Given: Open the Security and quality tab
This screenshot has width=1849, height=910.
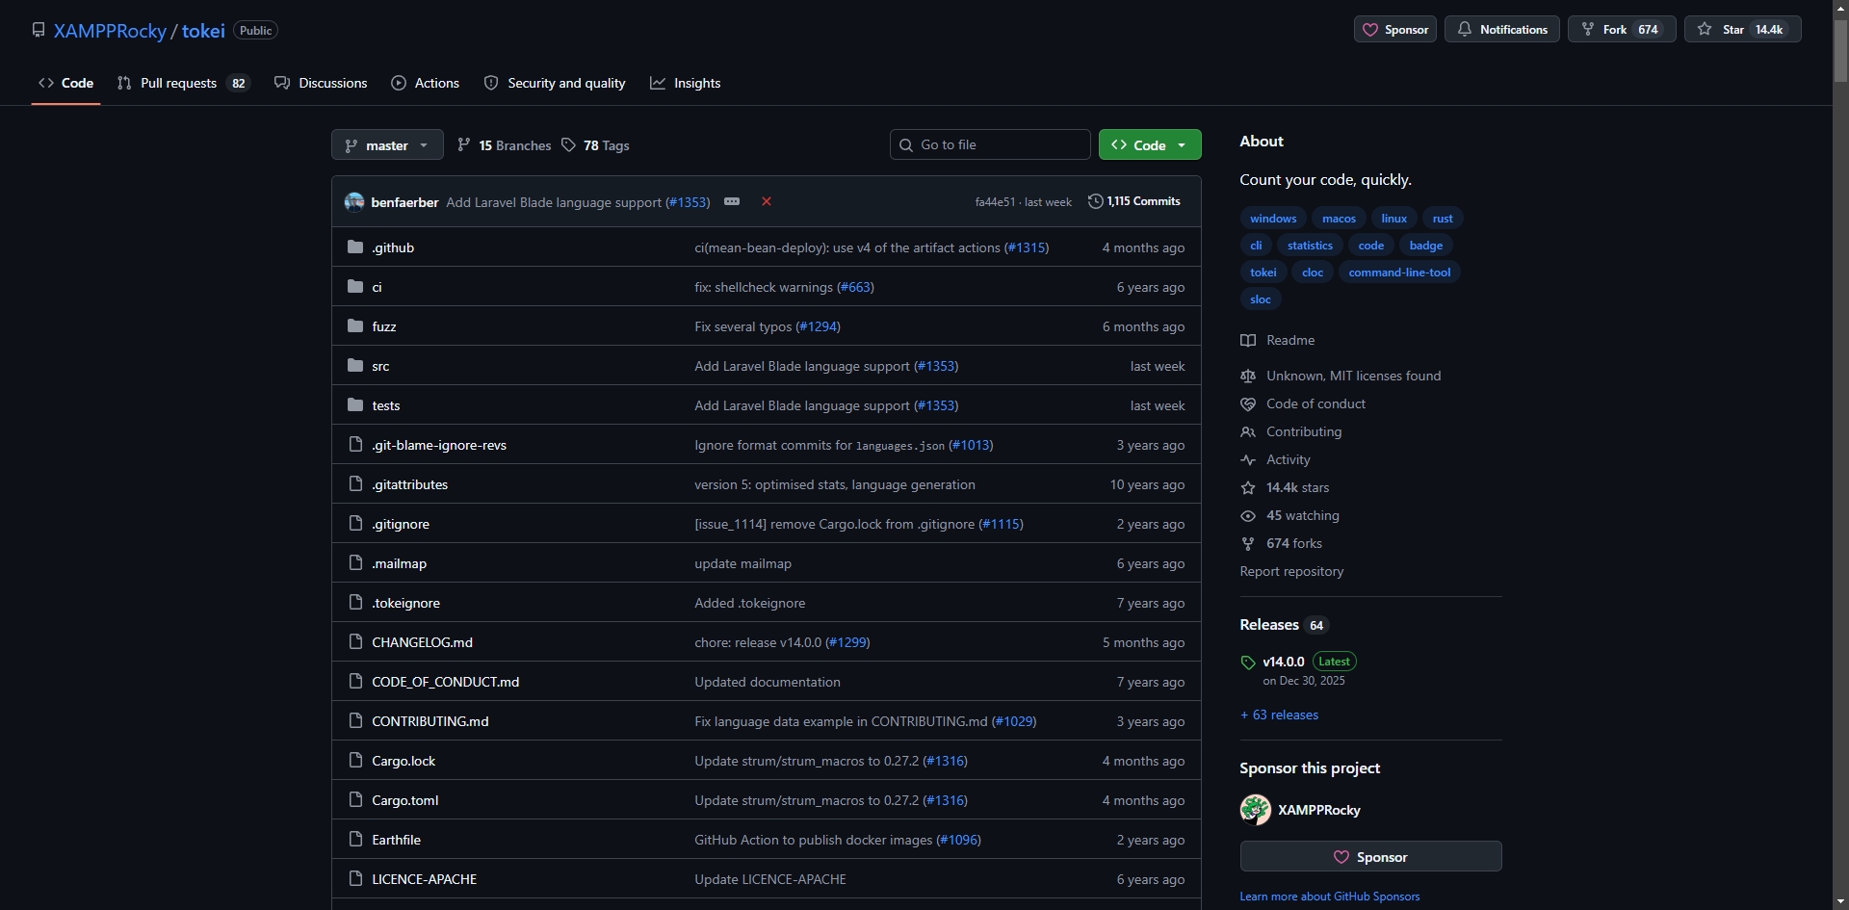Looking at the screenshot, I should 555,83.
